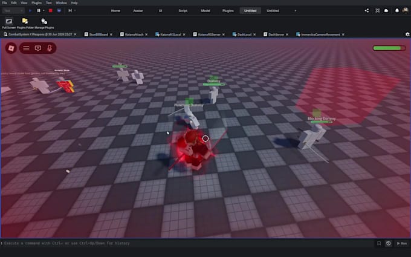Screen dimensions: 411x257
Task: Open the Edit menu
Action: point(14,3)
